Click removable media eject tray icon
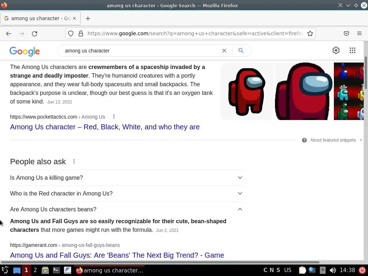Viewport: 368px width, 276px height. click(323, 270)
